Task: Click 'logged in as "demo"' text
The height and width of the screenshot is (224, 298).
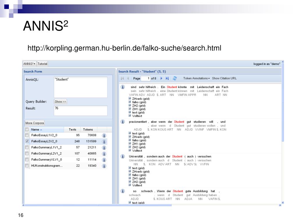Action: [267, 64]
